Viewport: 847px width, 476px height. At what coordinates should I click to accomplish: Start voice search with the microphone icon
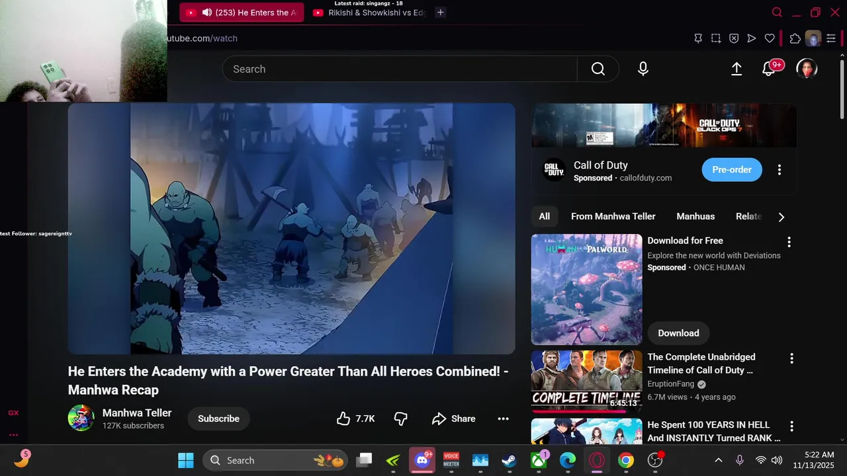click(x=643, y=69)
